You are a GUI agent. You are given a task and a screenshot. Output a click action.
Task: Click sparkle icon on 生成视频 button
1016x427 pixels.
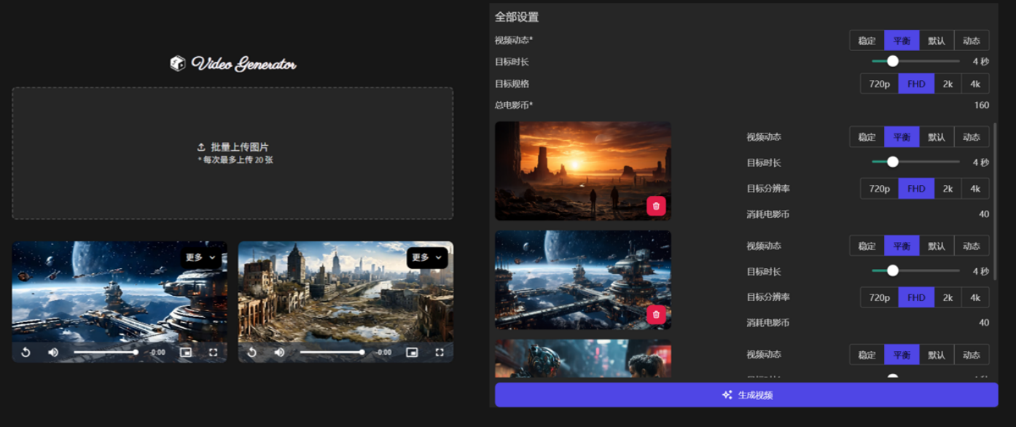pyautogui.click(x=727, y=395)
